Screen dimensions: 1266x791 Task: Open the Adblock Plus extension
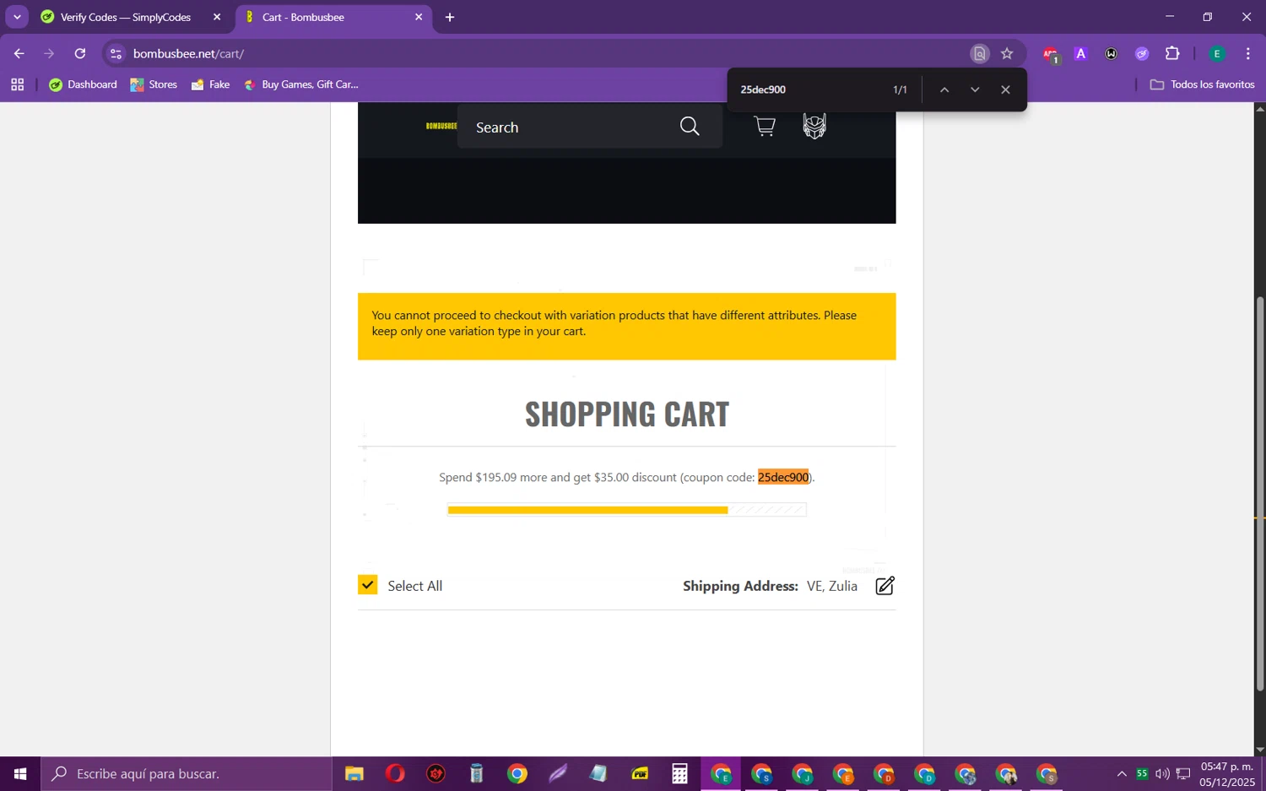click(1050, 54)
